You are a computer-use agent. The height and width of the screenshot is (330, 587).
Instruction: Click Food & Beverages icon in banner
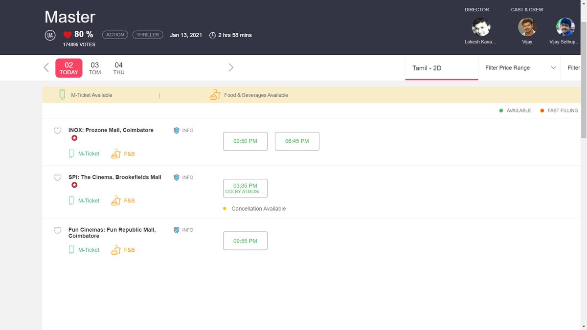[x=215, y=95]
